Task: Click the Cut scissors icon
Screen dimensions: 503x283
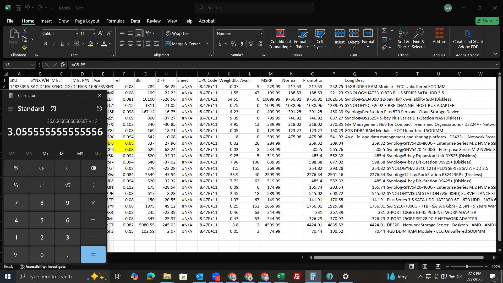Action: tap(25, 31)
